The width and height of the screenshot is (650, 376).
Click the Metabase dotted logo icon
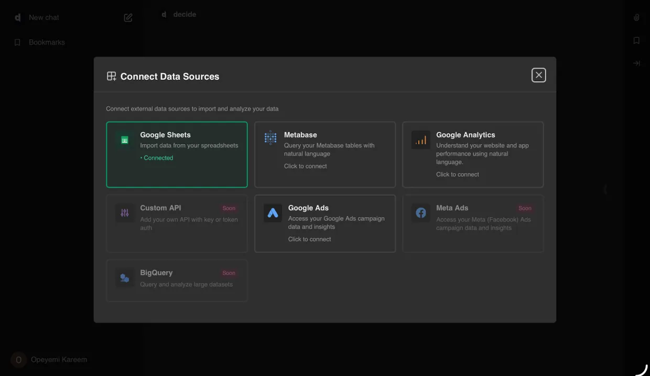tap(270, 138)
